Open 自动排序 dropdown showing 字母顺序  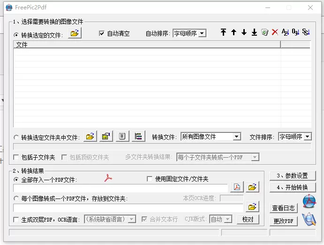[x=189, y=33]
